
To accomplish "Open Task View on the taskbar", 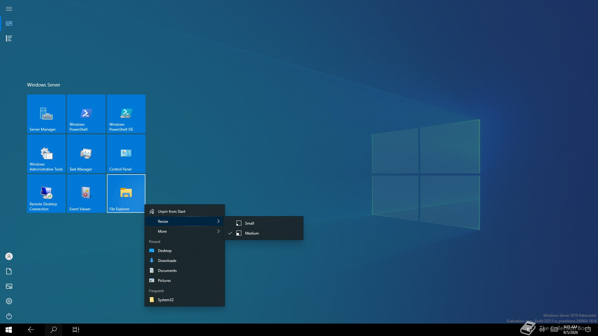I will click(76, 330).
